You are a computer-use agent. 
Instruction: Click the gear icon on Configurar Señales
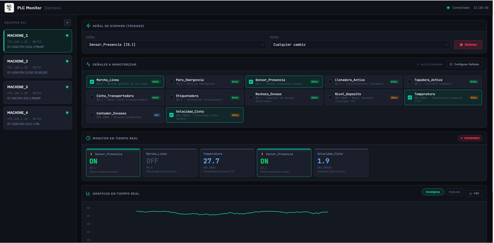coord(451,64)
